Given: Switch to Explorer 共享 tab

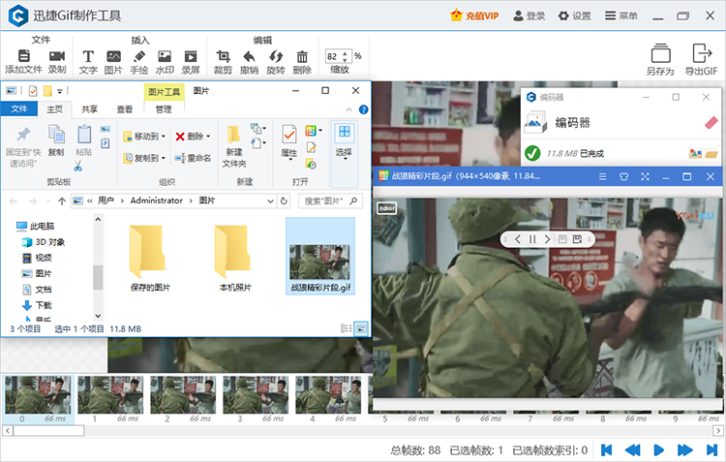Looking at the screenshot, I should [x=89, y=108].
